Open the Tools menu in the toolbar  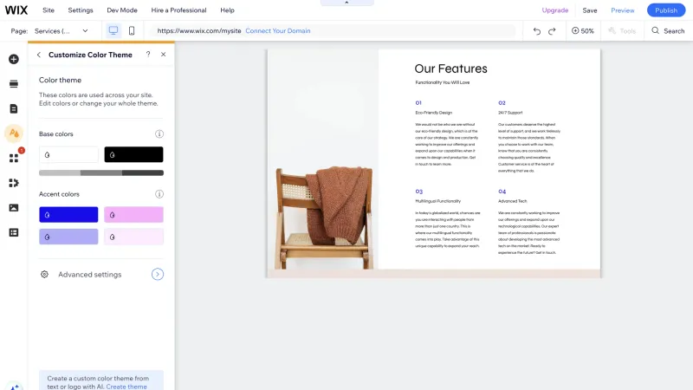coord(622,30)
